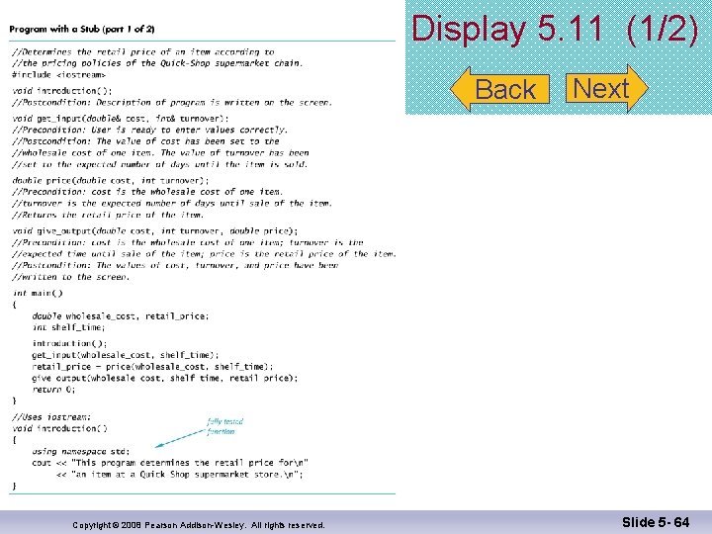
Task: Select the 'Display 5.11 (1/2)' title
Action: coord(554,29)
